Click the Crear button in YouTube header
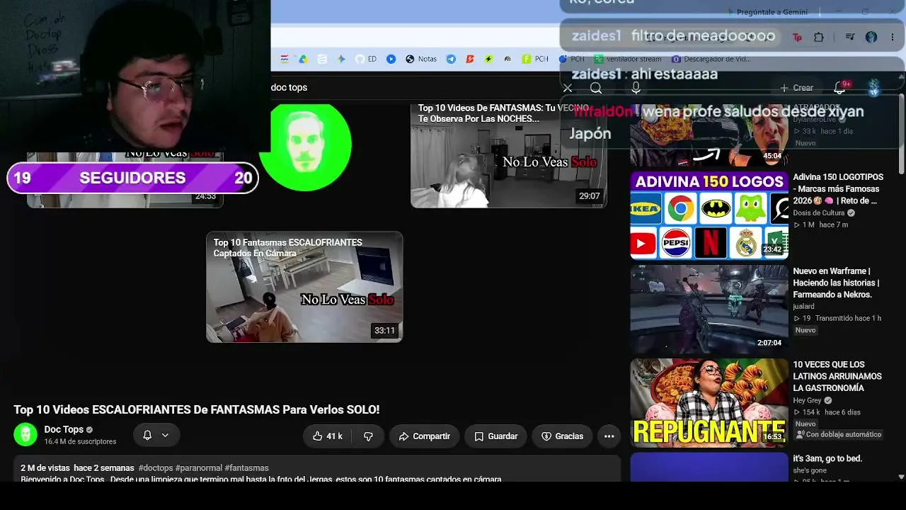906x510 pixels. pos(797,88)
